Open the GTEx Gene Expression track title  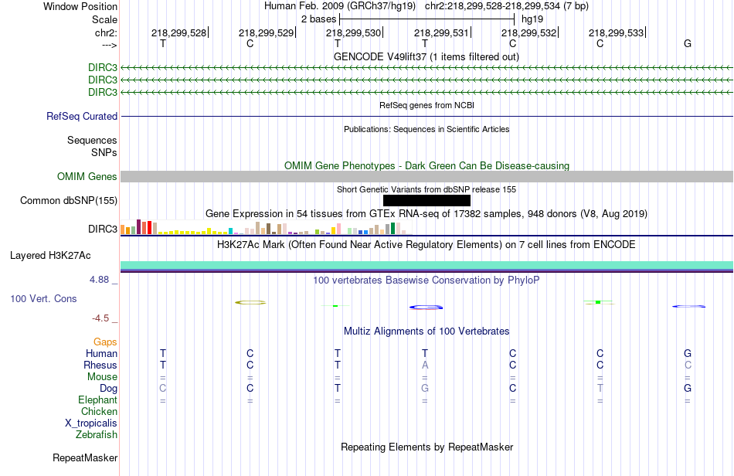coord(426,214)
